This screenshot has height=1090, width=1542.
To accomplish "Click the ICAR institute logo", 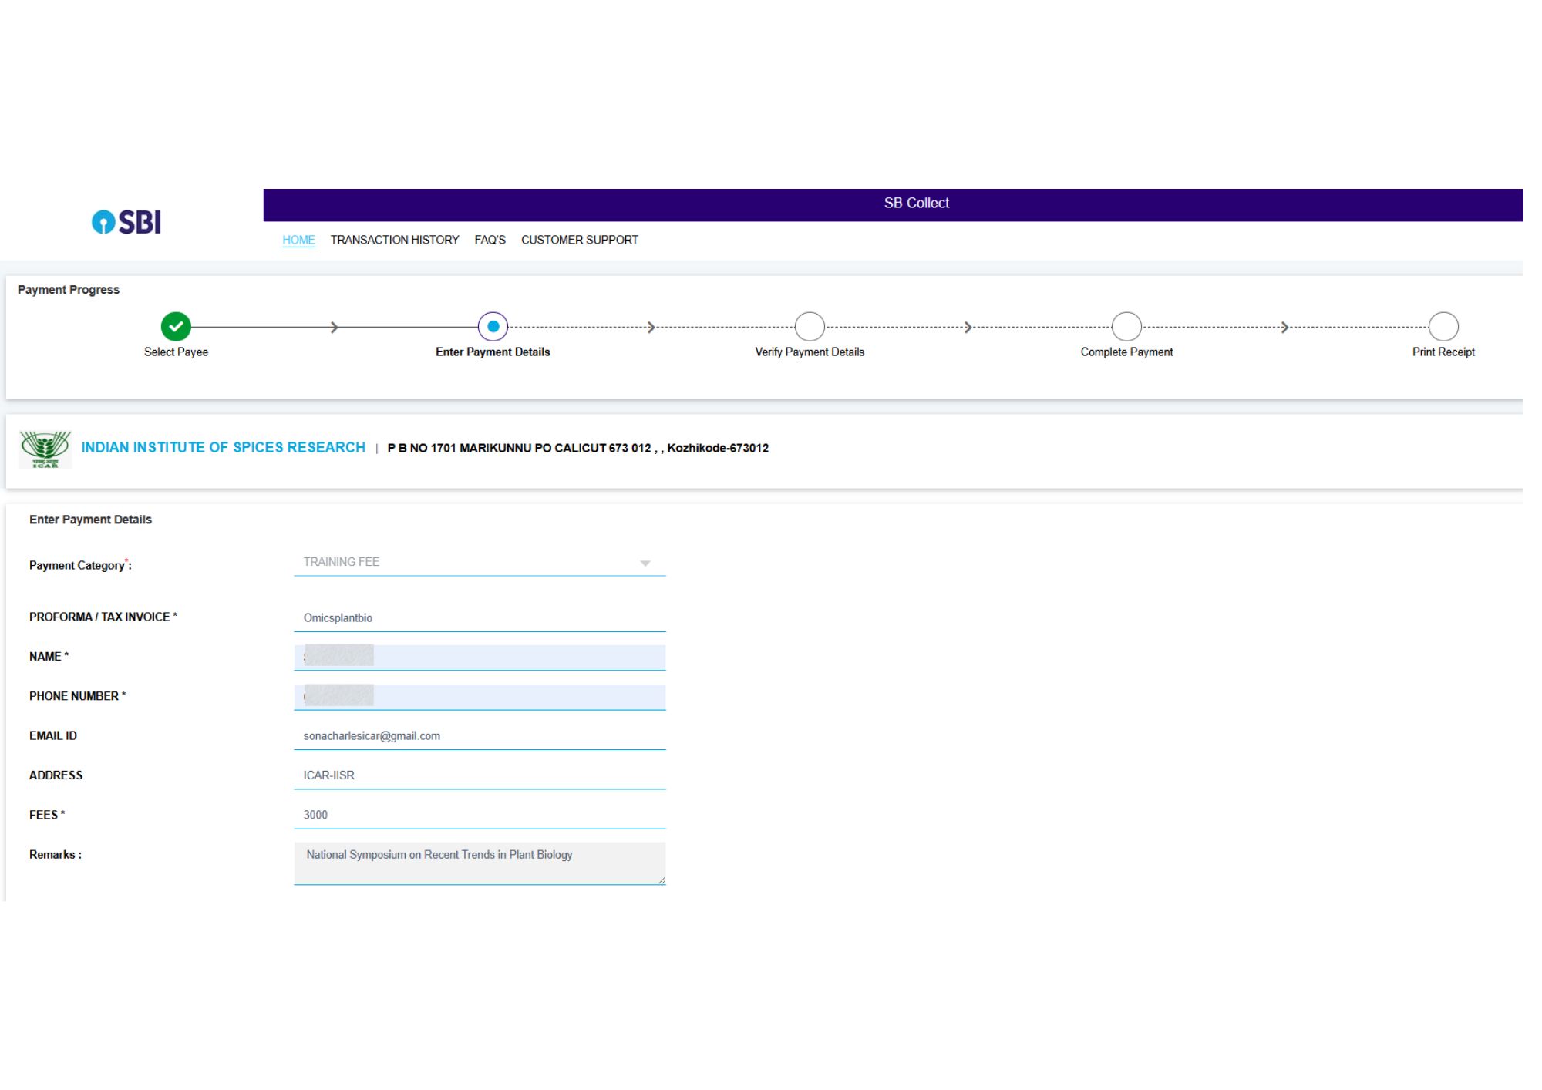I will coord(45,449).
